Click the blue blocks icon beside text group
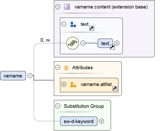Viewport: 162px width, 131px height. (73, 24)
